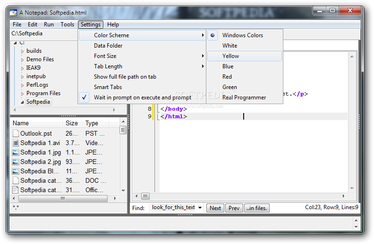Expand the PerfLogs folder node
Screen dimensions: 374x244
click(22, 85)
